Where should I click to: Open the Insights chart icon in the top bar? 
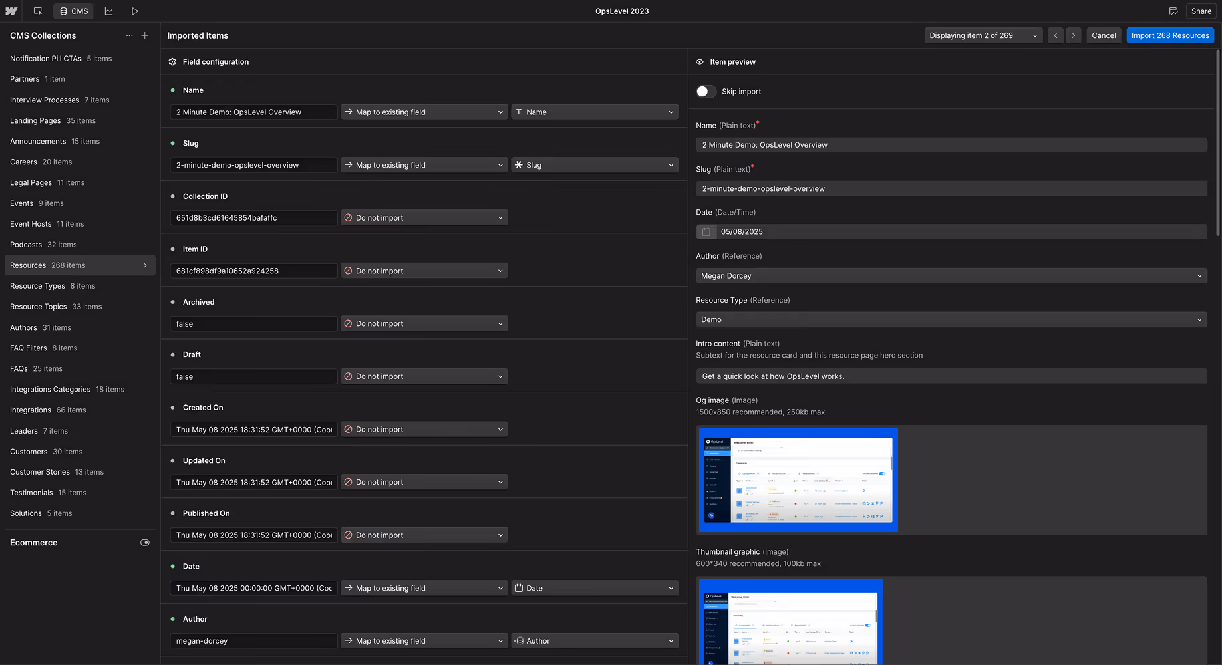pyautogui.click(x=108, y=11)
